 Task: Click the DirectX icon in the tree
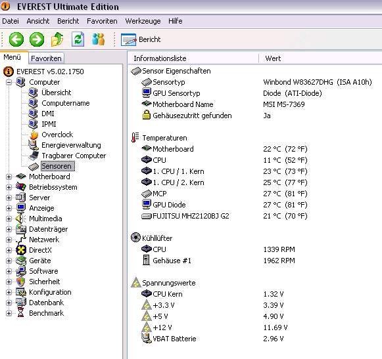tap(20, 250)
